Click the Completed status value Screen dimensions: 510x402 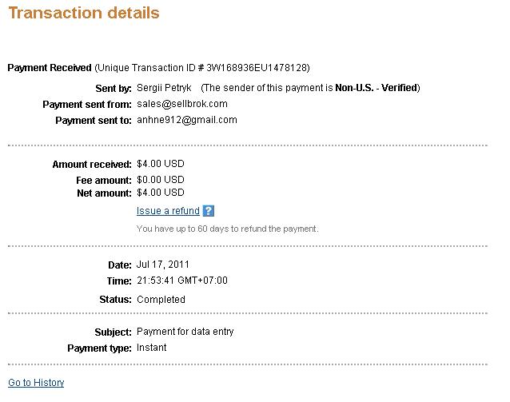(161, 300)
